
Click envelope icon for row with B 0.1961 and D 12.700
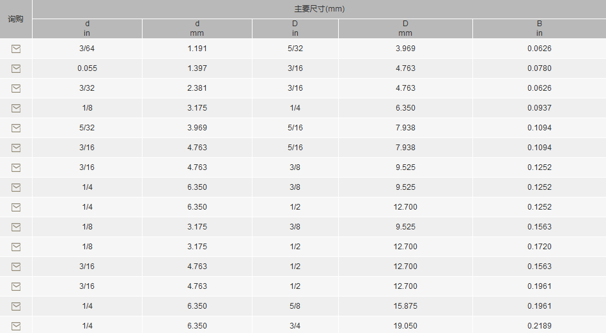pos(16,286)
